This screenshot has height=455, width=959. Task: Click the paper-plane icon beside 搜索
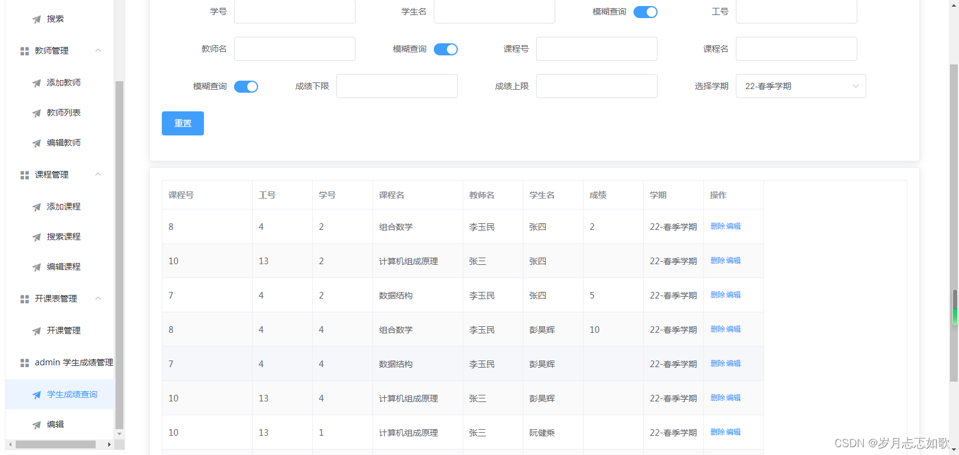(37, 19)
